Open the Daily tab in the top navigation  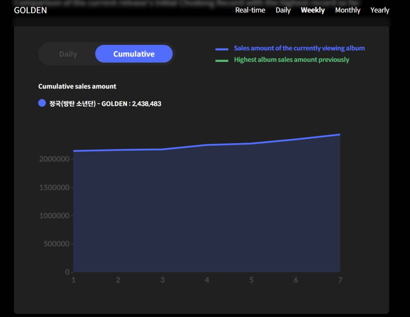283,10
